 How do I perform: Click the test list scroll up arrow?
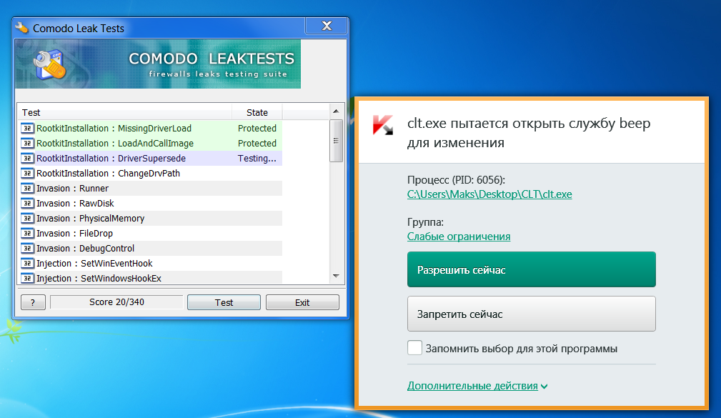pyautogui.click(x=336, y=111)
